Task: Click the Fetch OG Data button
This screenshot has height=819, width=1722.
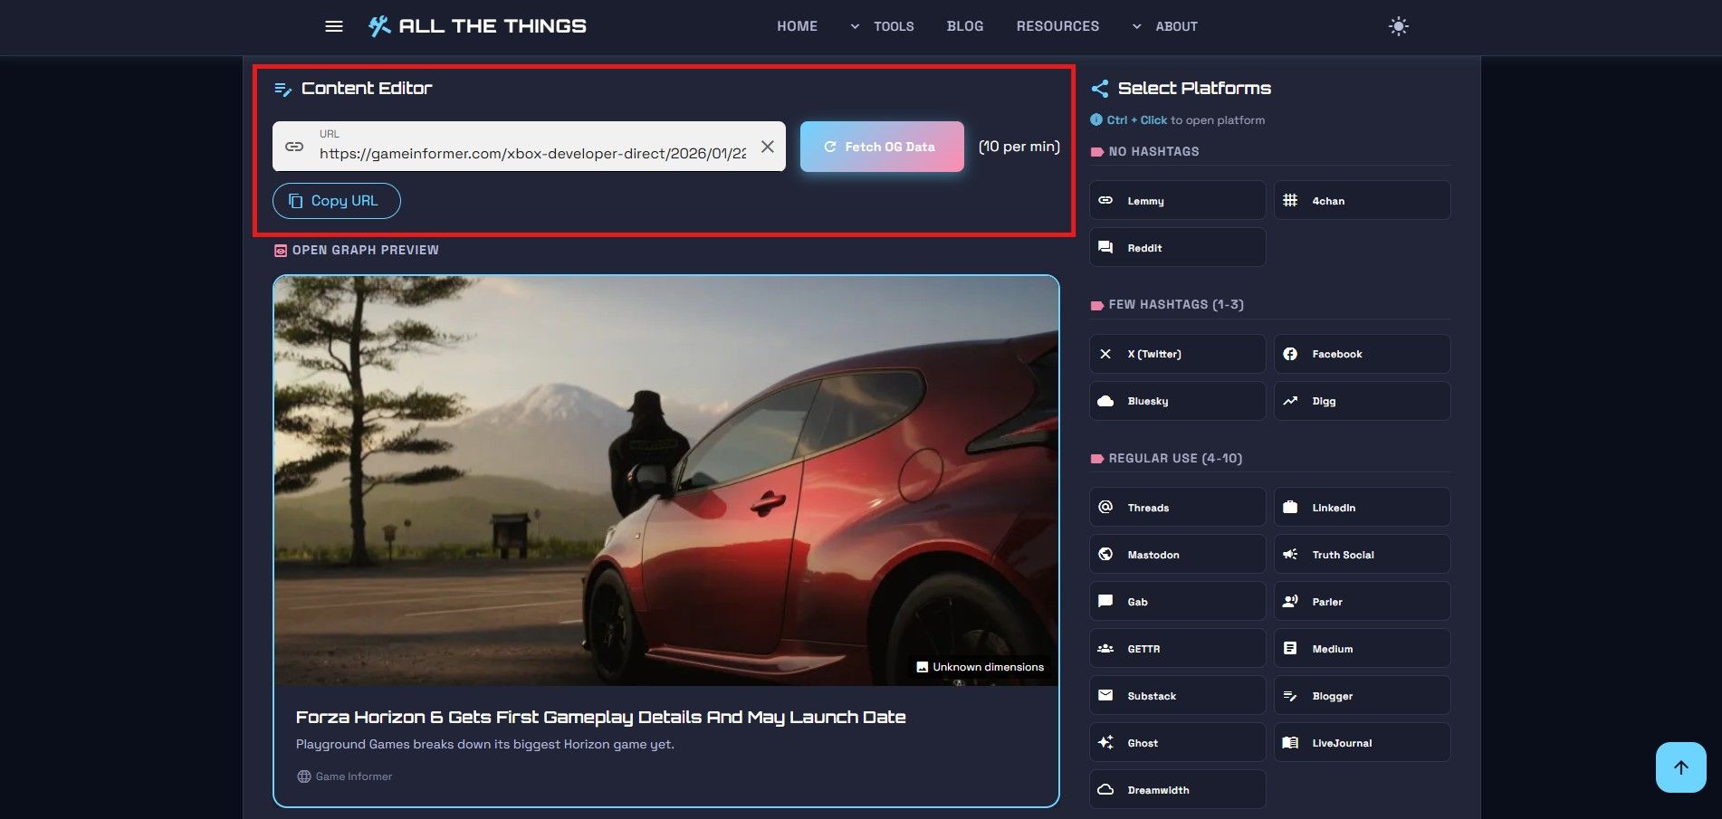Action: (x=881, y=146)
